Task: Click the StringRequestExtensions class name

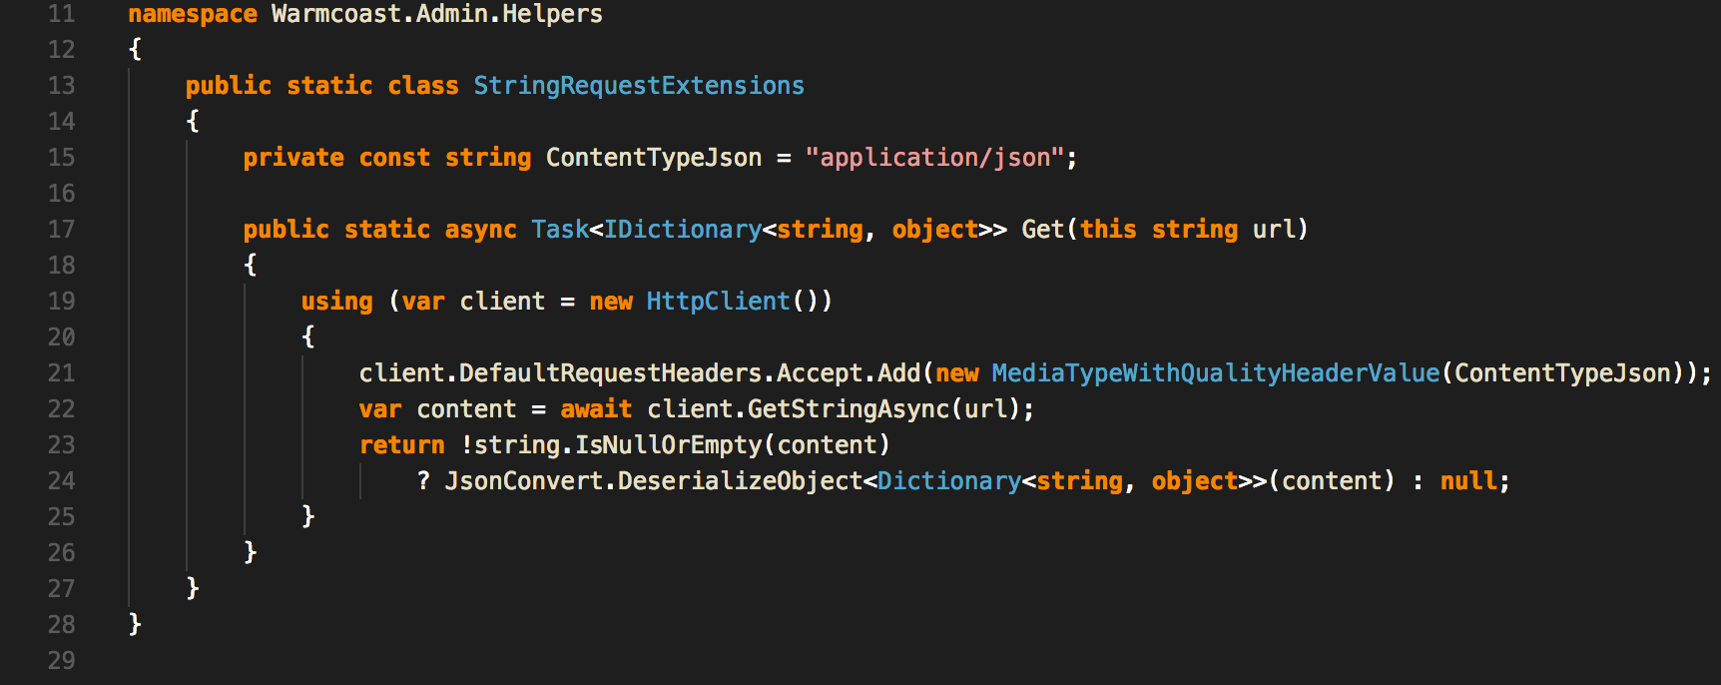Action: tap(638, 86)
